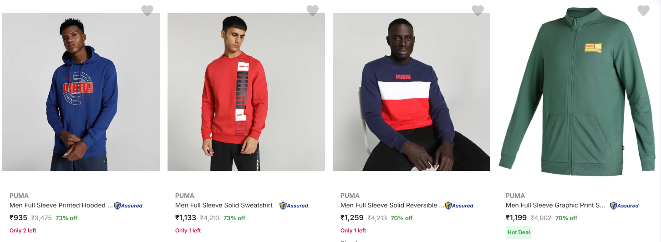
Task: Open Men Full Sleeve Graphic Print title
Action: point(556,205)
